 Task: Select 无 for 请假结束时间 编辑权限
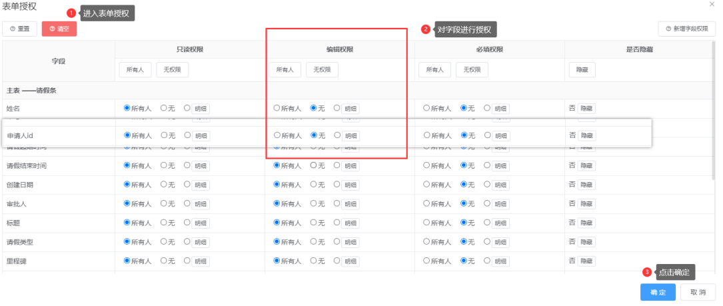(x=314, y=165)
